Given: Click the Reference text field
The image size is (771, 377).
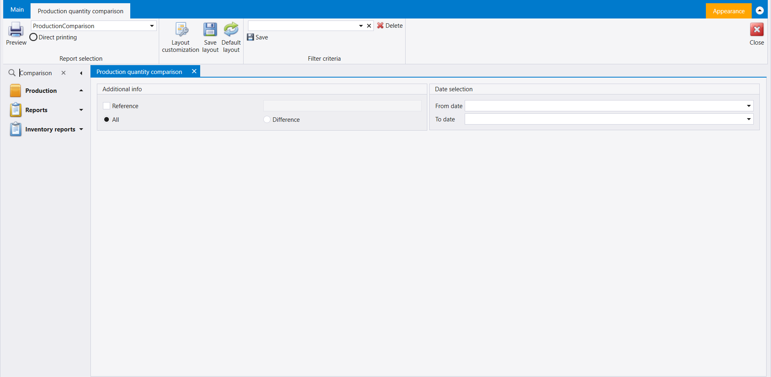Looking at the screenshot, I should click(x=342, y=106).
